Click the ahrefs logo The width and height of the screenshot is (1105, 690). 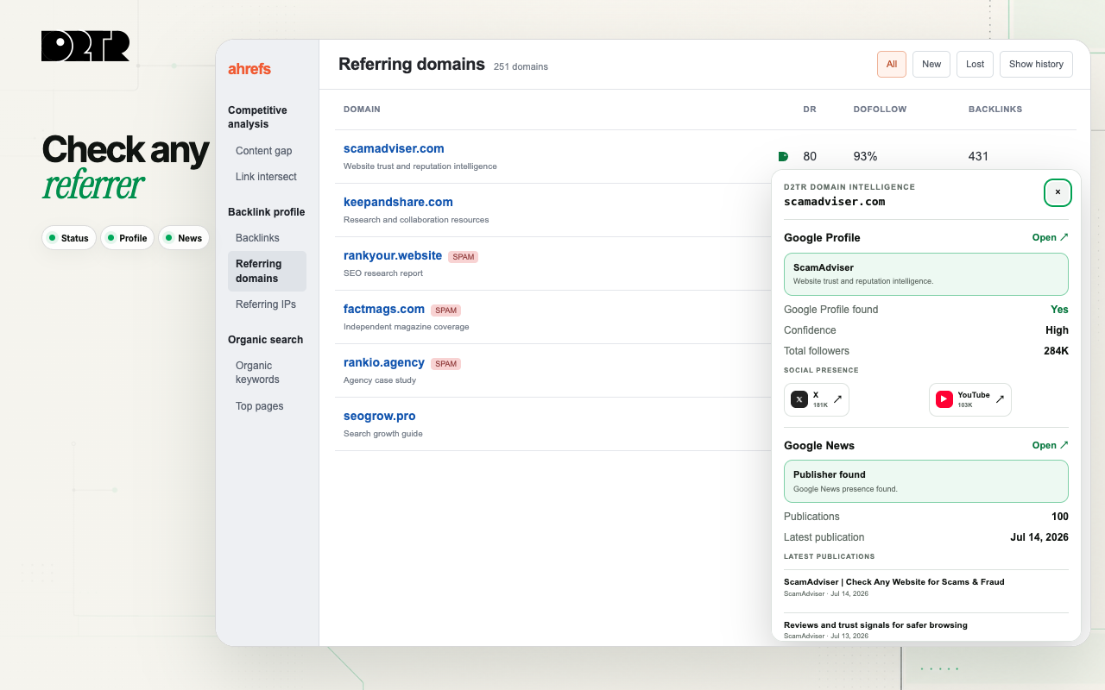tap(249, 69)
